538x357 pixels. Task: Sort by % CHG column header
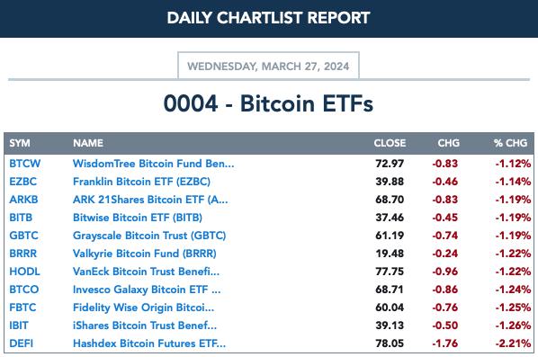(510, 143)
